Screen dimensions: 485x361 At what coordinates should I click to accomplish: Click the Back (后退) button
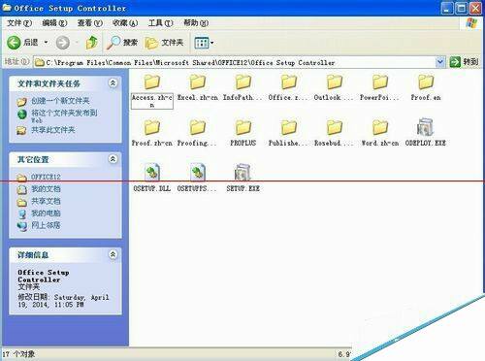tap(22, 43)
